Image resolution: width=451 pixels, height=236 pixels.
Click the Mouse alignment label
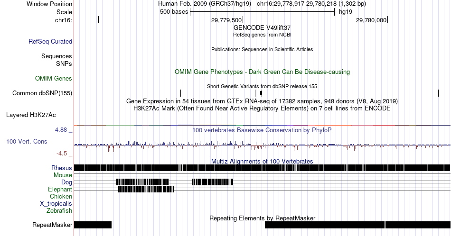coord(63,175)
